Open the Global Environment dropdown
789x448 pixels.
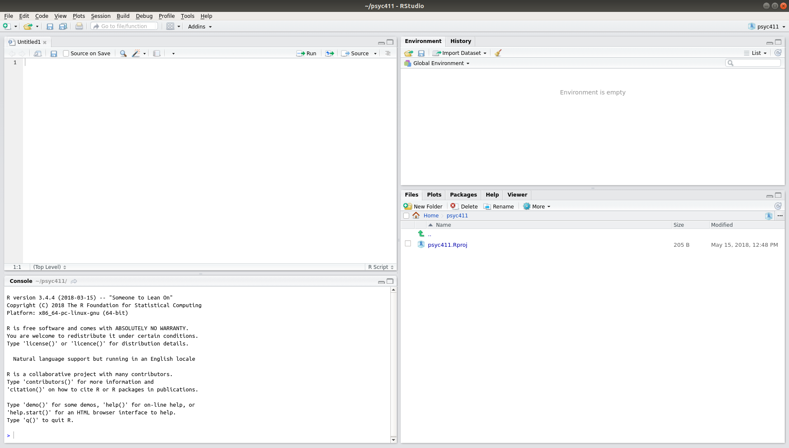point(437,63)
